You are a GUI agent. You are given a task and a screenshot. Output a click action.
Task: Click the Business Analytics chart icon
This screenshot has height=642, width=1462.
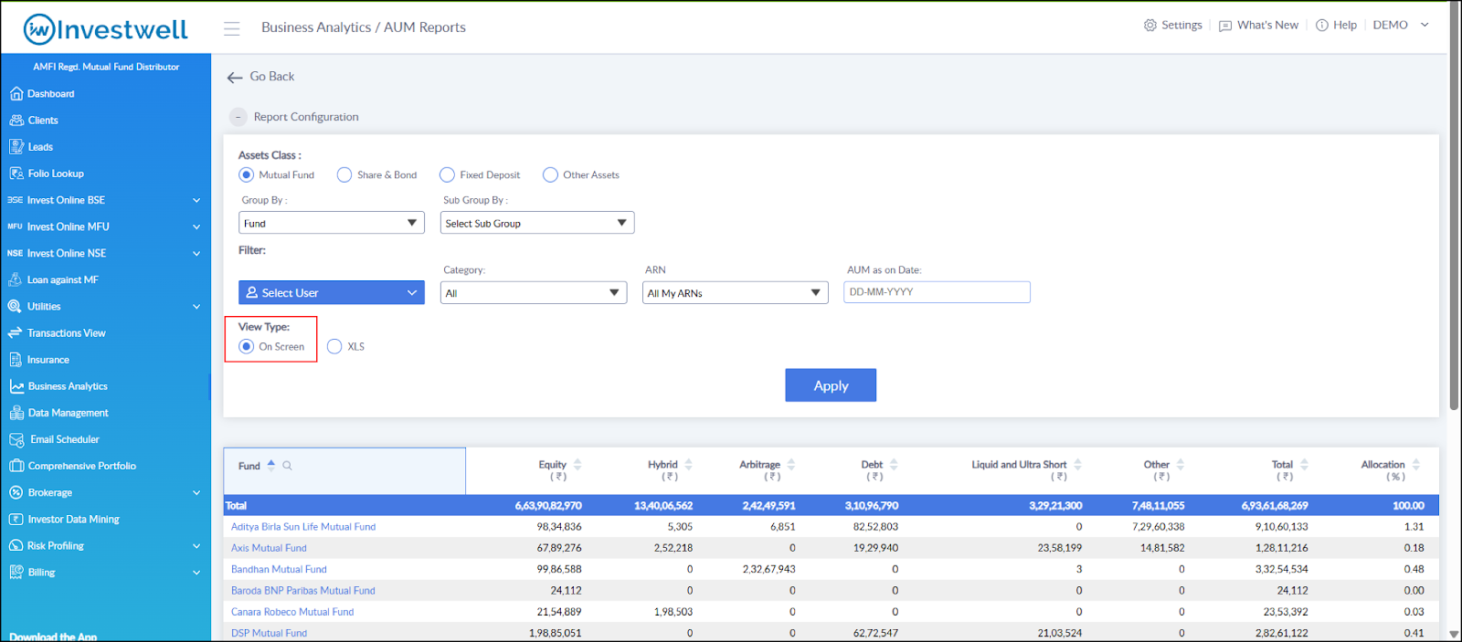point(16,386)
